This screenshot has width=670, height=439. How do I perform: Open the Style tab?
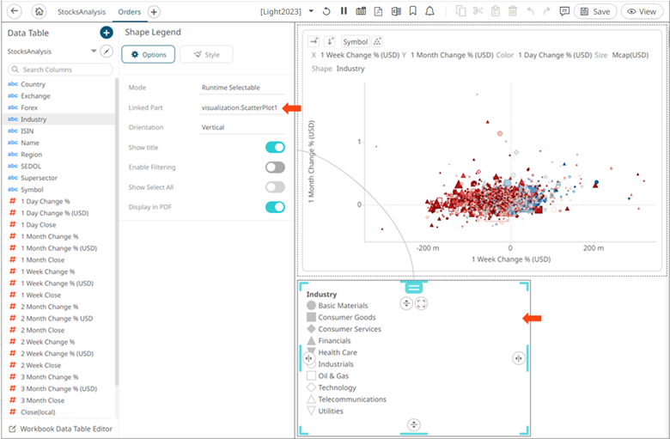click(205, 54)
